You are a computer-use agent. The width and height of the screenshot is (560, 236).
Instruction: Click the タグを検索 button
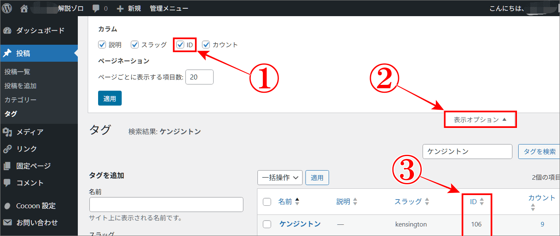[x=539, y=152]
